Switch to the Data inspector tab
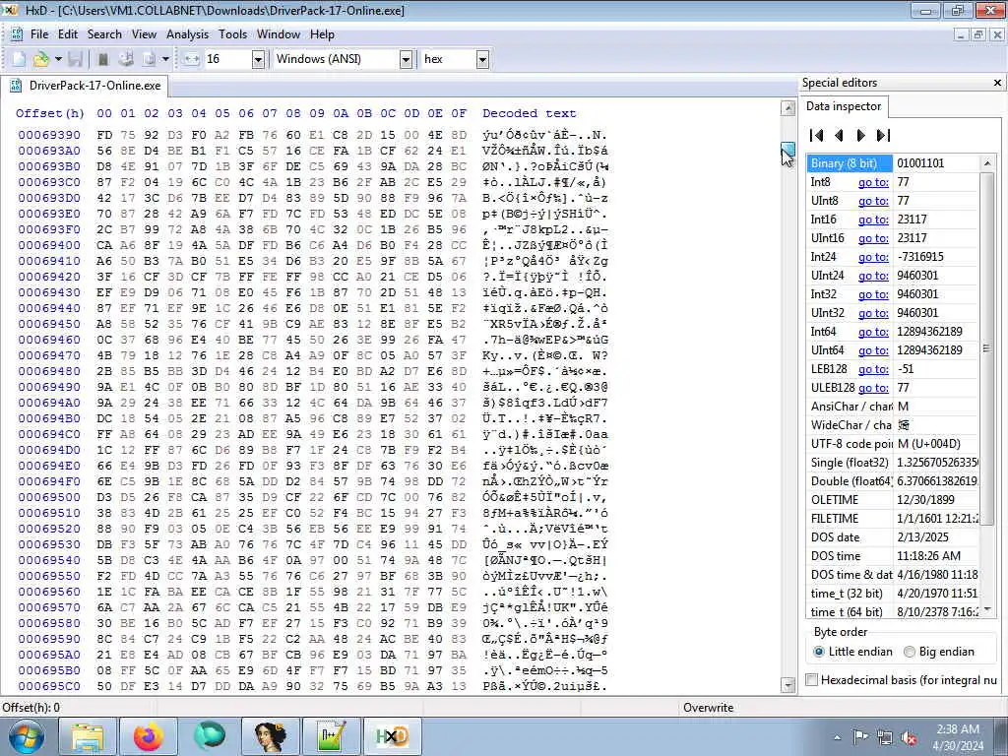The image size is (1008, 756). pos(843,106)
